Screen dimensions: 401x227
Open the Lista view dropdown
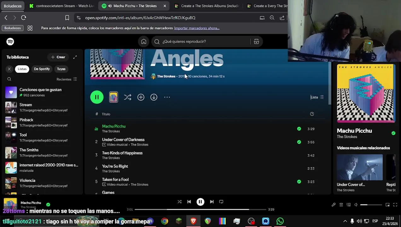pos(317,97)
